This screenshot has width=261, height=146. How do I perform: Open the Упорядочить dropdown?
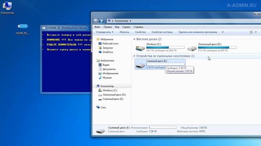pos(105,32)
